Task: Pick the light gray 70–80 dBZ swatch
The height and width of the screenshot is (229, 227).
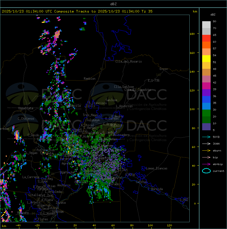Action: (x=206, y=24)
